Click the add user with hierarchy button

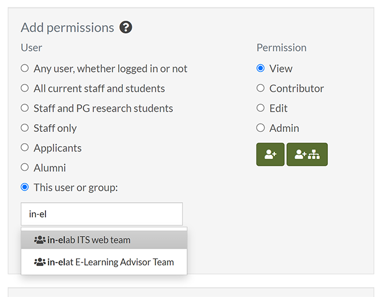point(307,154)
